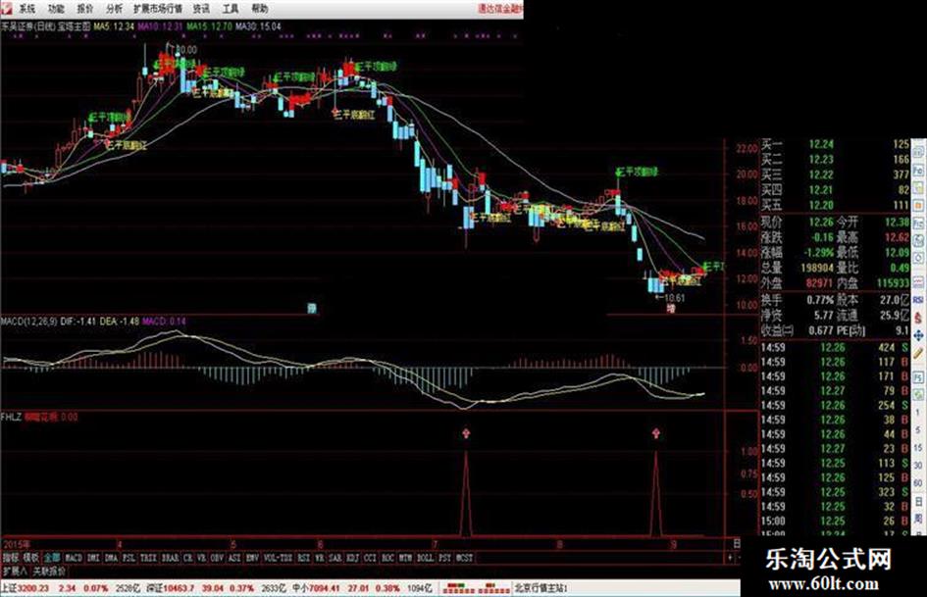
Task: Switch to weekly 周 period in sidebar
Action: [918, 519]
